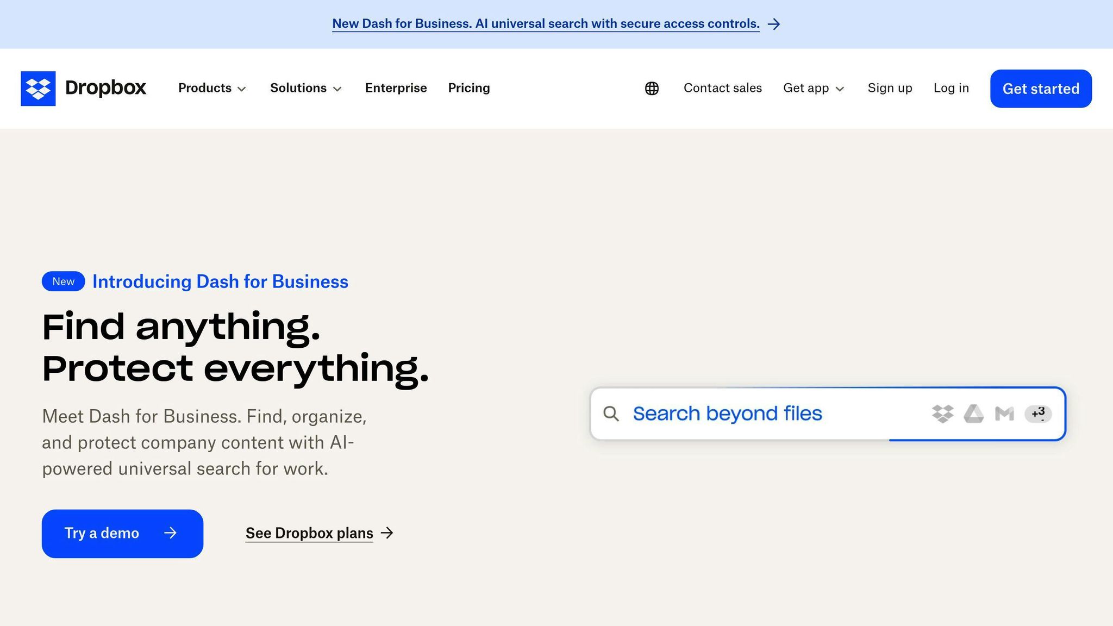Click the New badge beside Introducing Dash
This screenshot has width=1113, height=626.
(x=63, y=281)
